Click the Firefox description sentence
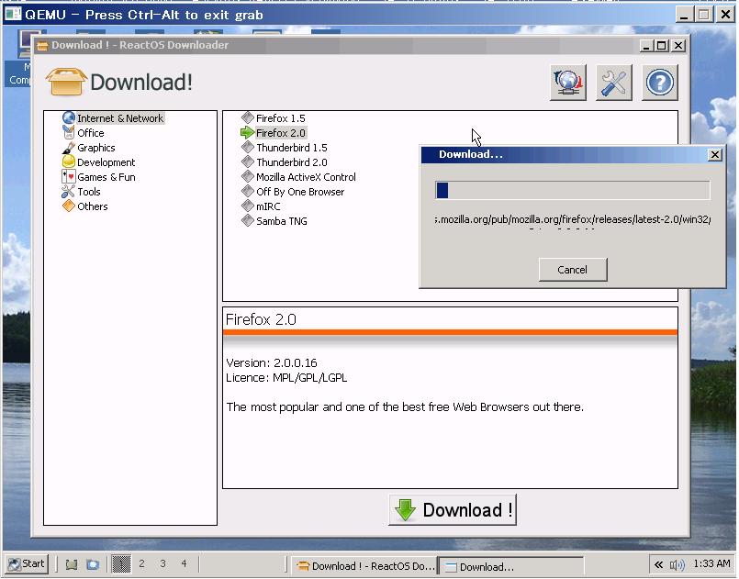The height and width of the screenshot is (579, 739). tap(405, 407)
